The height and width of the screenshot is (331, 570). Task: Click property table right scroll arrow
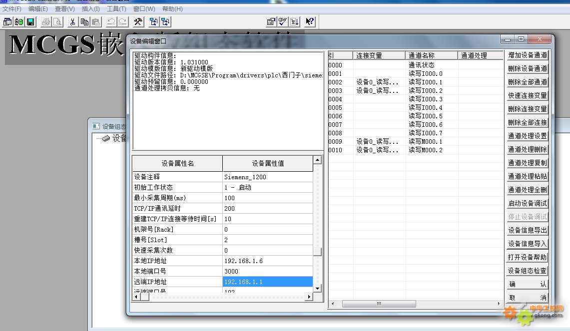click(x=309, y=297)
